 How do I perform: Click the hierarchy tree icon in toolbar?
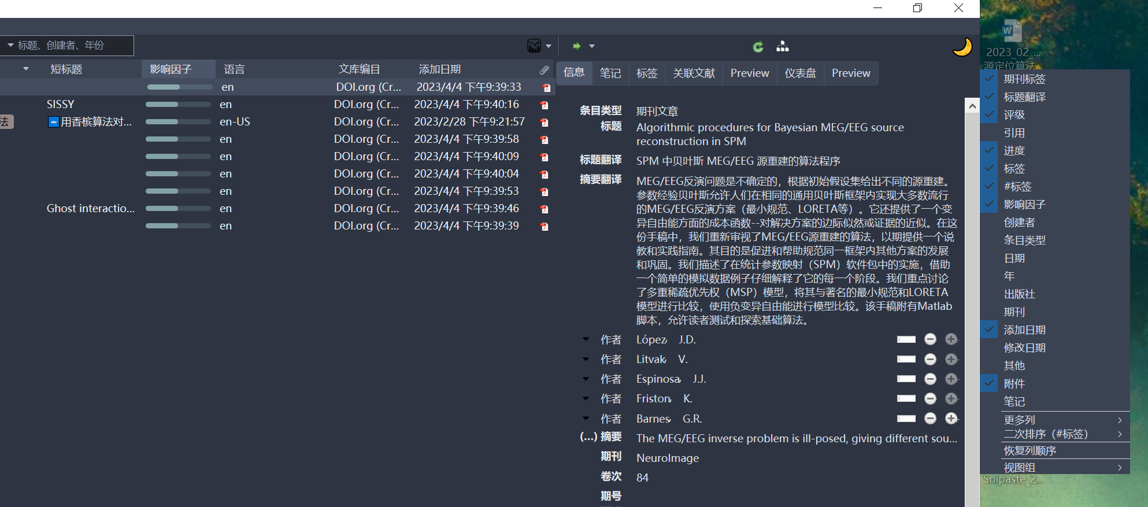782,46
